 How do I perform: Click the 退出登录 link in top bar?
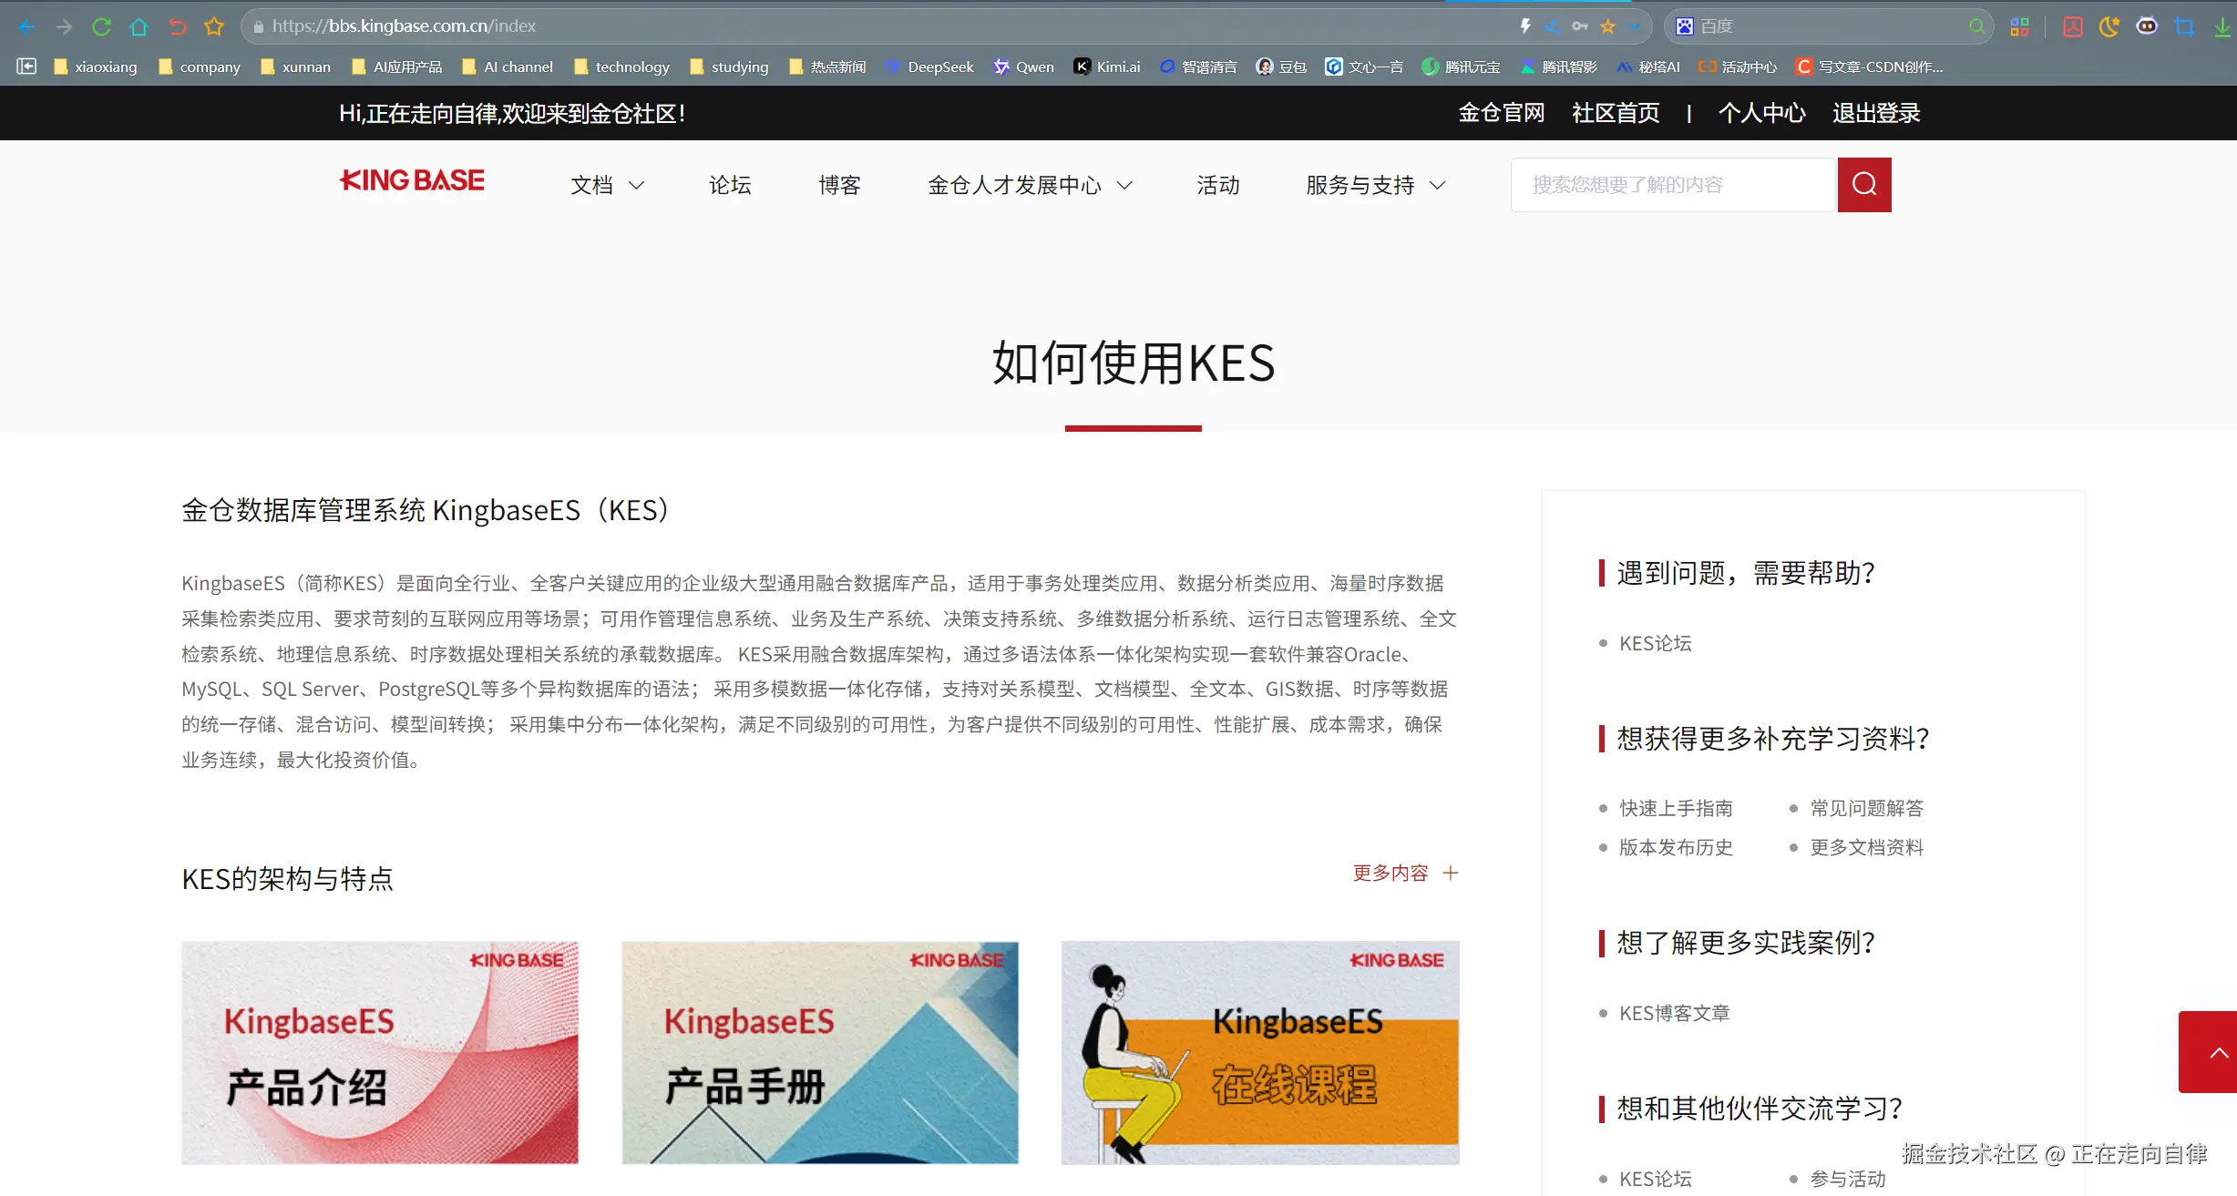(x=1876, y=113)
